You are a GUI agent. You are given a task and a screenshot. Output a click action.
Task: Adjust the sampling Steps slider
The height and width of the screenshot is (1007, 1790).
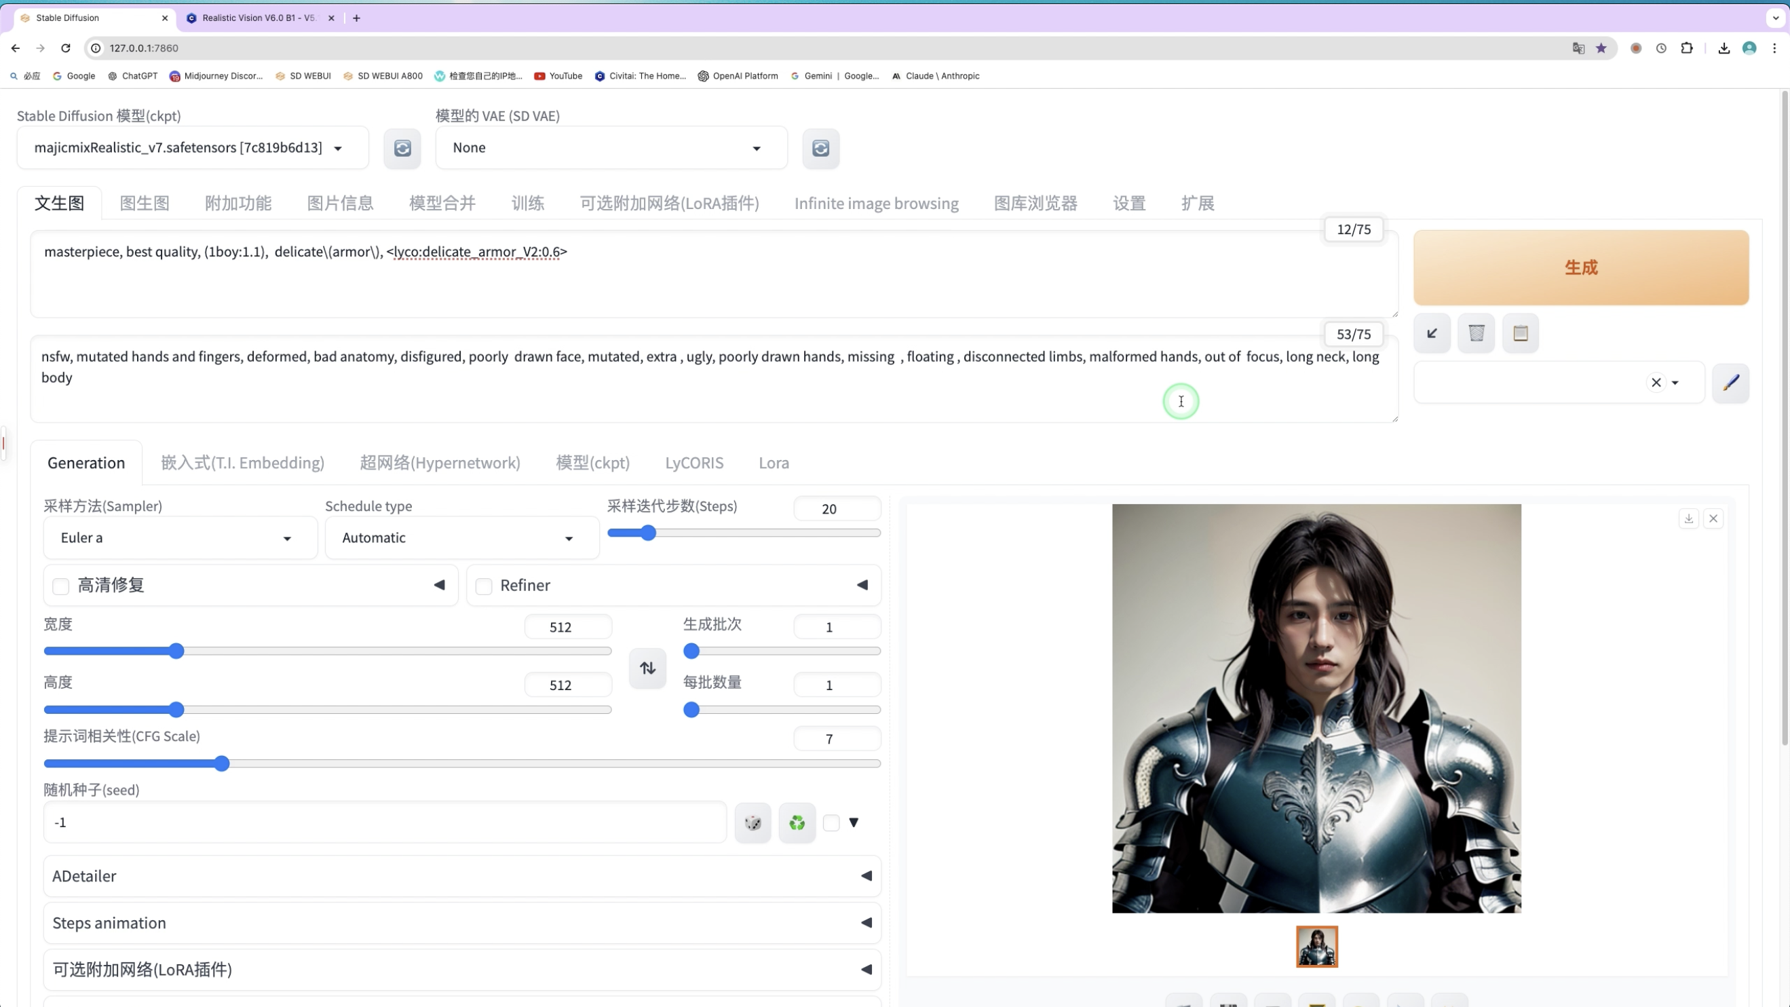click(x=744, y=533)
